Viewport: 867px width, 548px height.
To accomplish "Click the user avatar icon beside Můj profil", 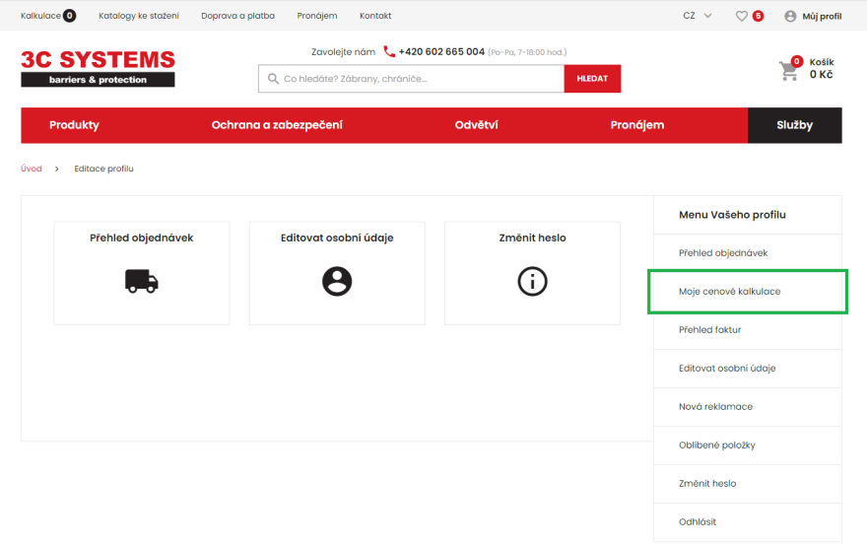I will pyautogui.click(x=790, y=16).
